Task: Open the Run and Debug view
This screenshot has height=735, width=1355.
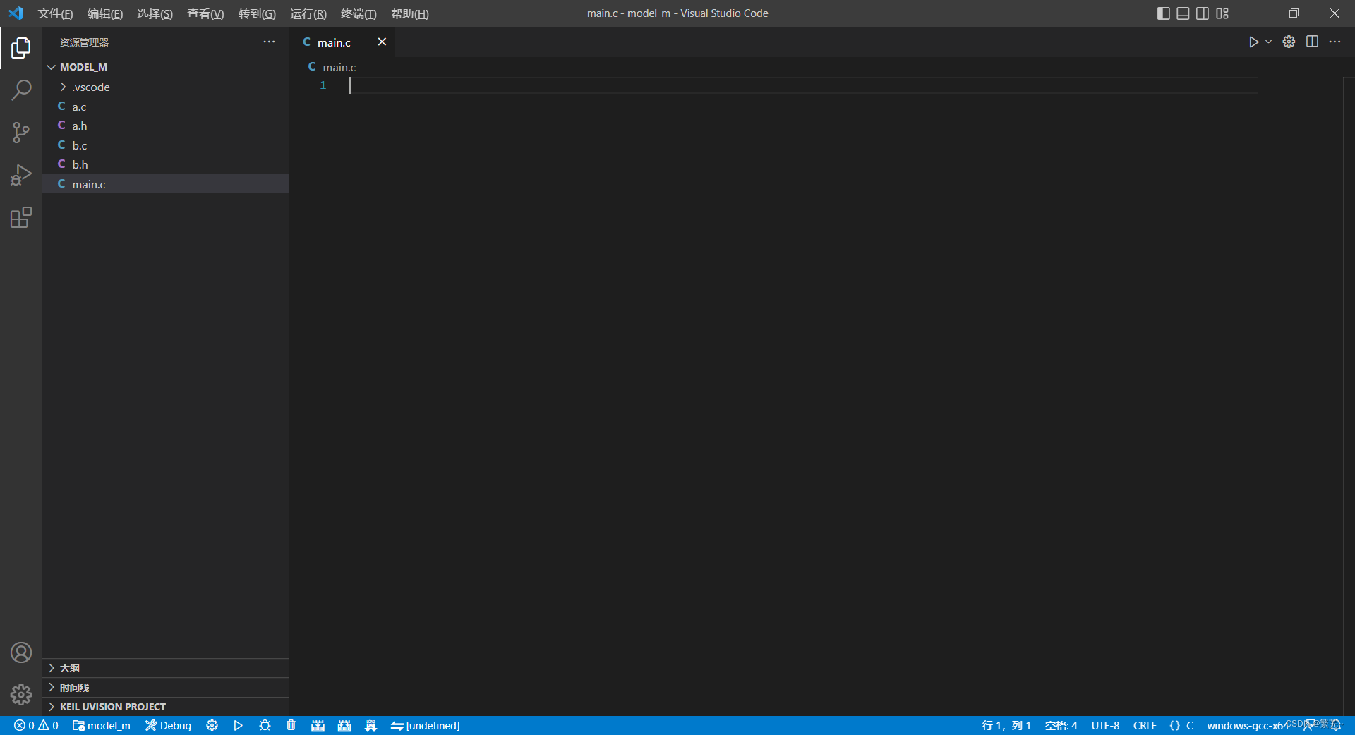Action: click(21, 175)
